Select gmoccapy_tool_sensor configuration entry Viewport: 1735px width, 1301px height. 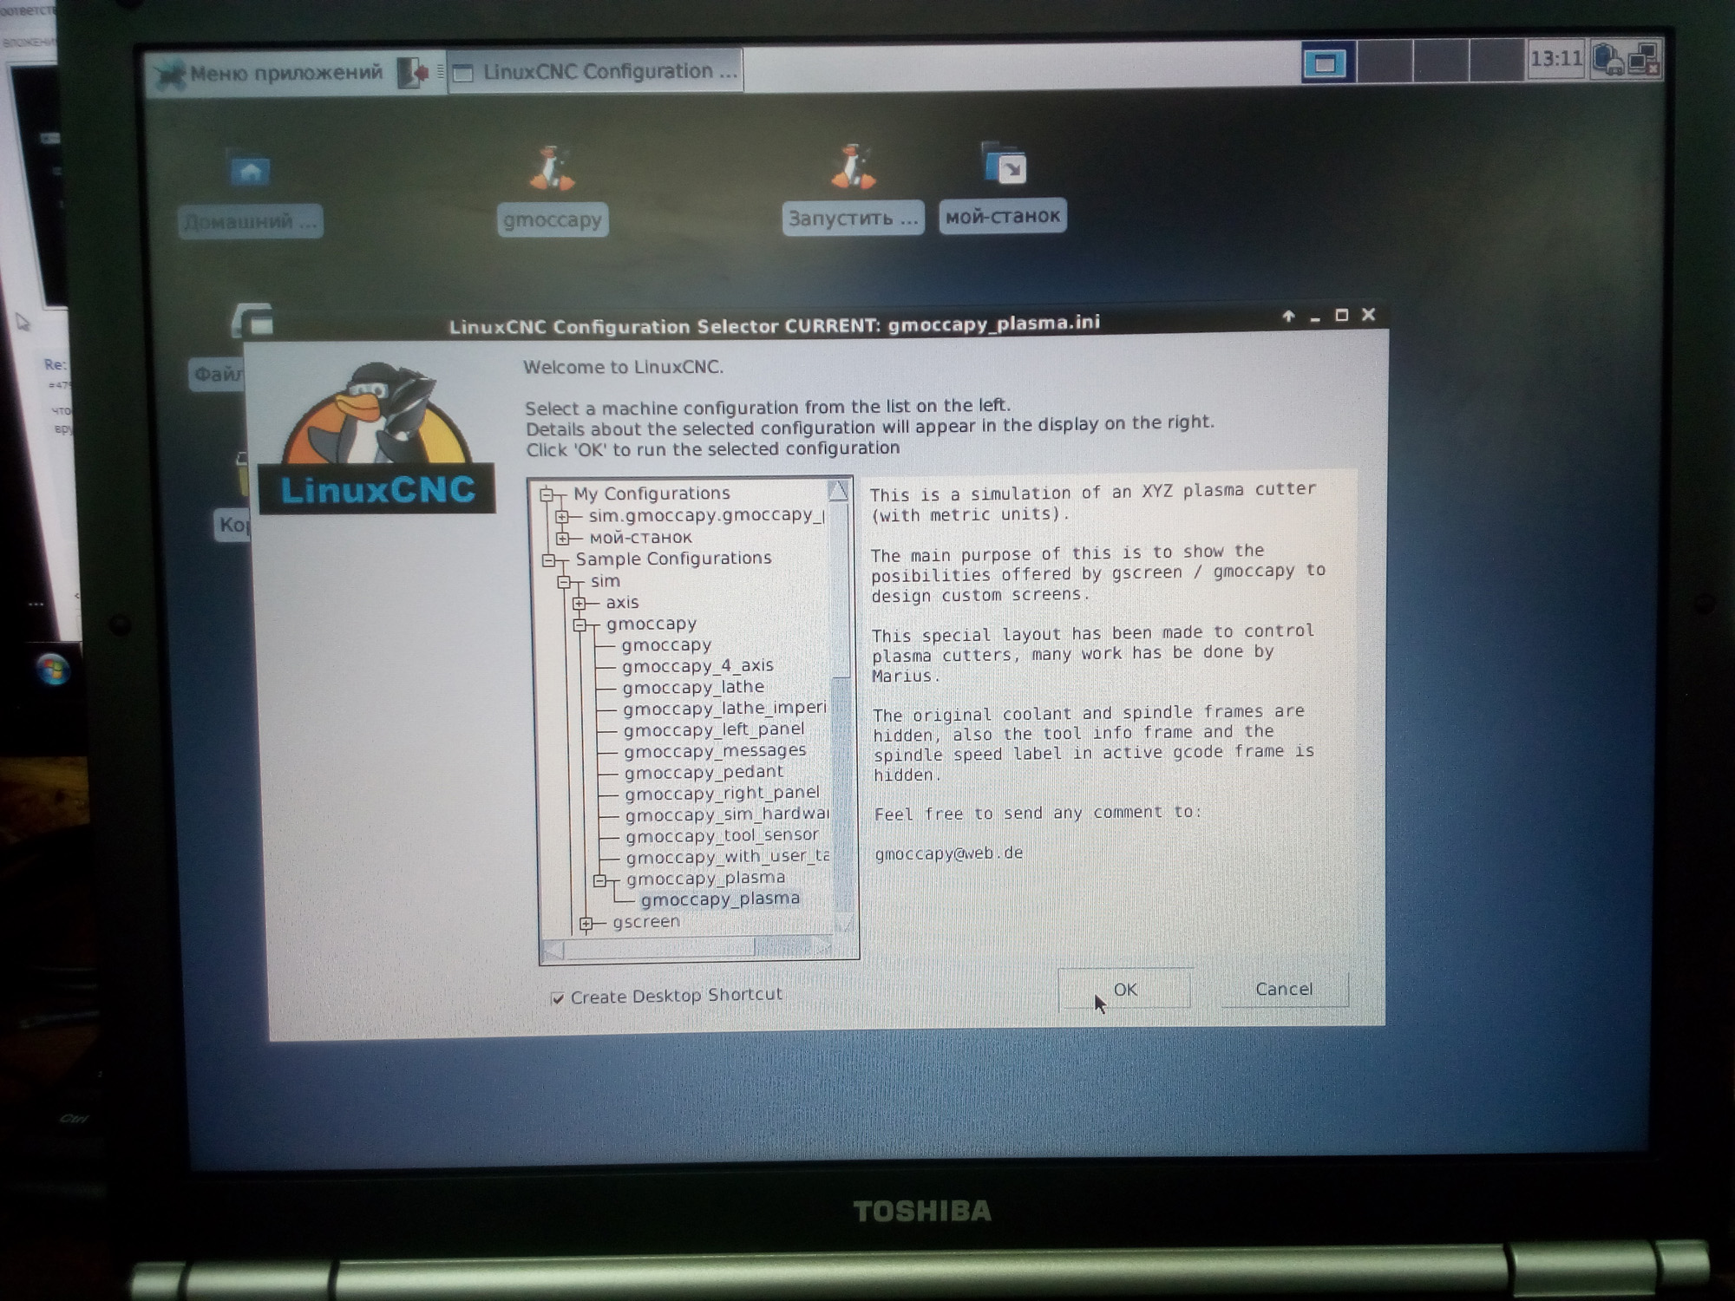coord(722,835)
